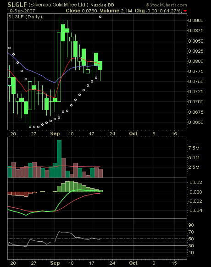211x267 pixels.
Task: Click the 19-Sep-2007 date label
Action: point(21,11)
